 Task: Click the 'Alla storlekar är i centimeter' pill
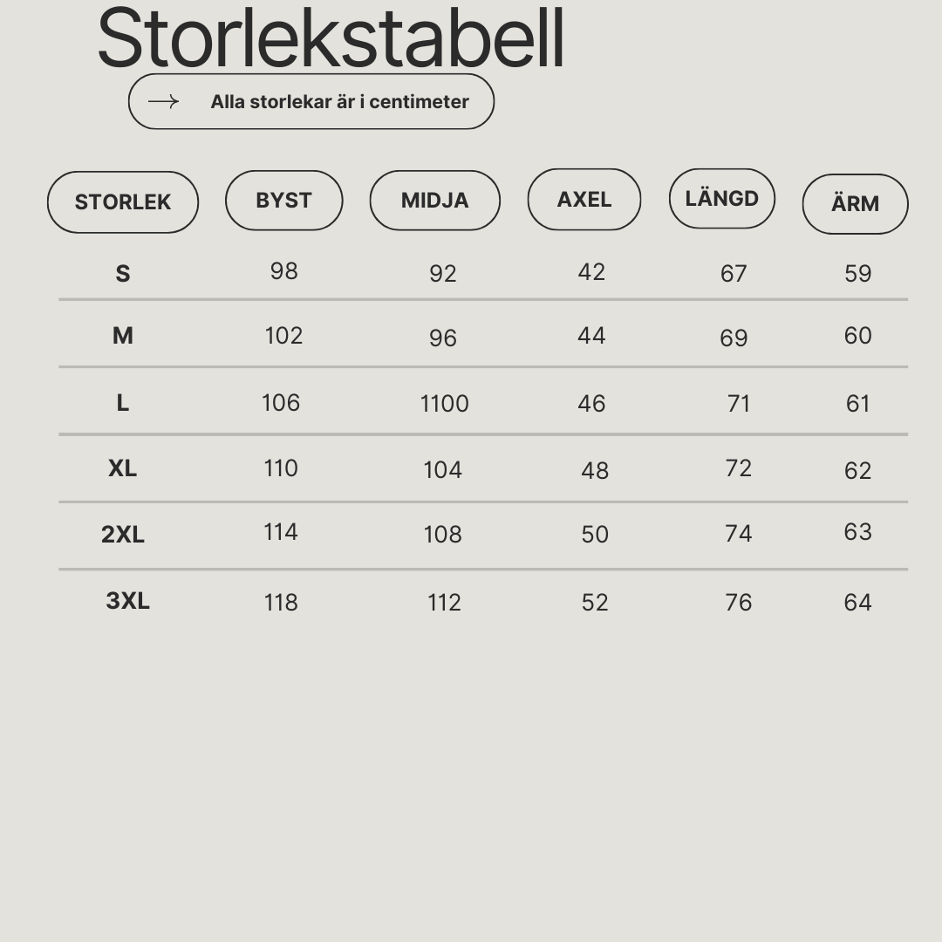coord(311,101)
